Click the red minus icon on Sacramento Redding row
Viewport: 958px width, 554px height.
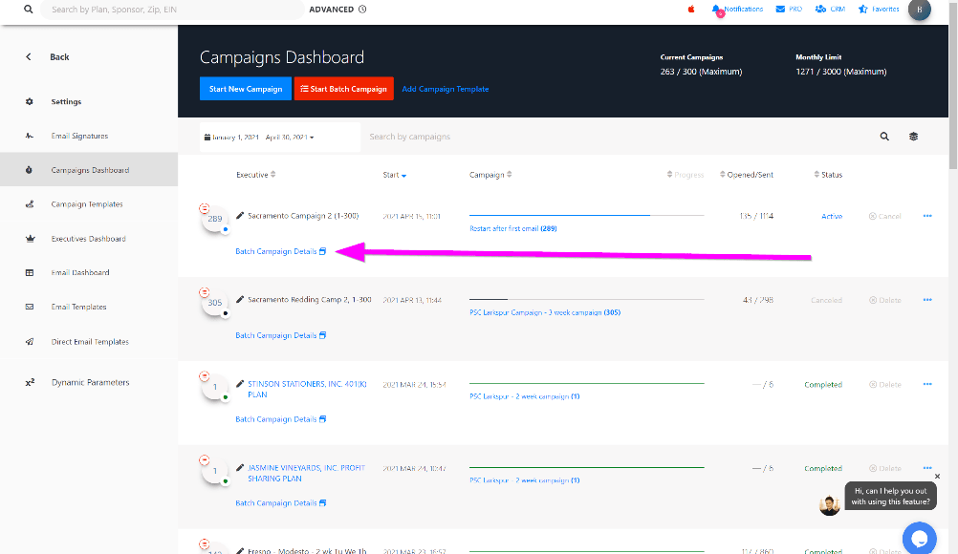[x=204, y=292]
